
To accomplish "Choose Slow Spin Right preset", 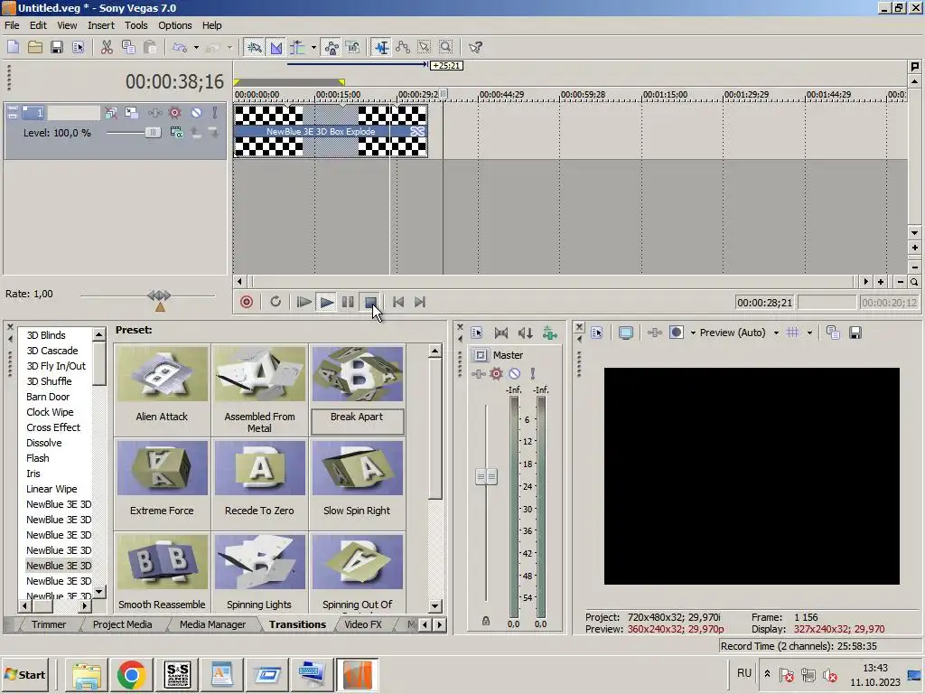I will point(358,468).
